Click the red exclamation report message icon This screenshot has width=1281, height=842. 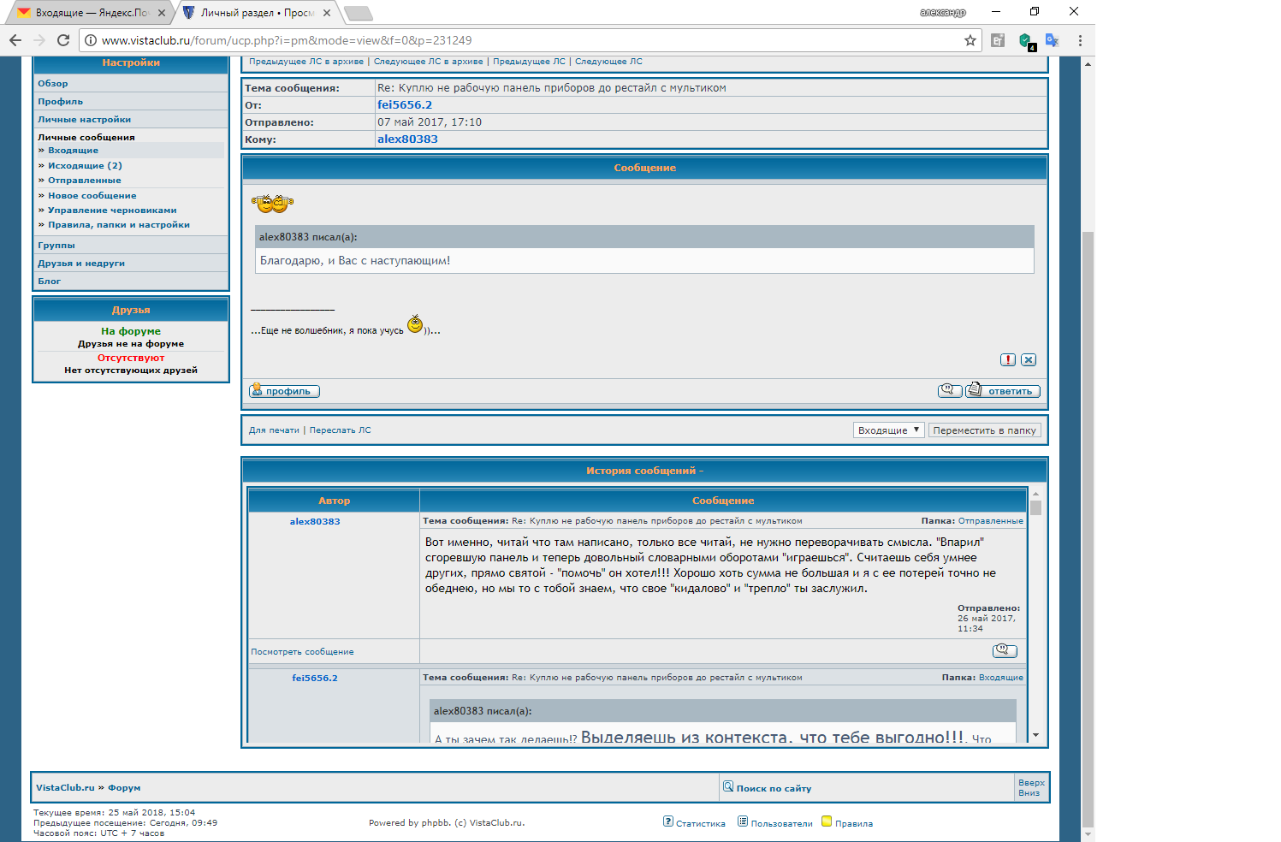1008,360
